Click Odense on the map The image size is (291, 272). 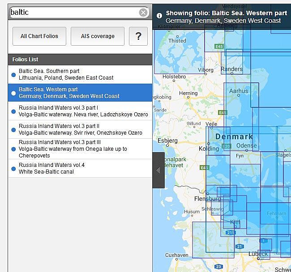pos(247,145)
